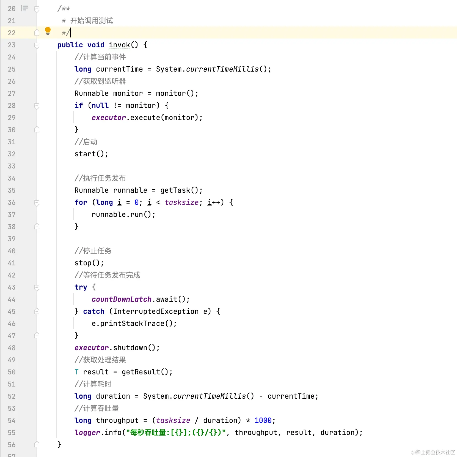Click the fold end marker at line 30
This screenshot has height=457, width=457.
37,129
